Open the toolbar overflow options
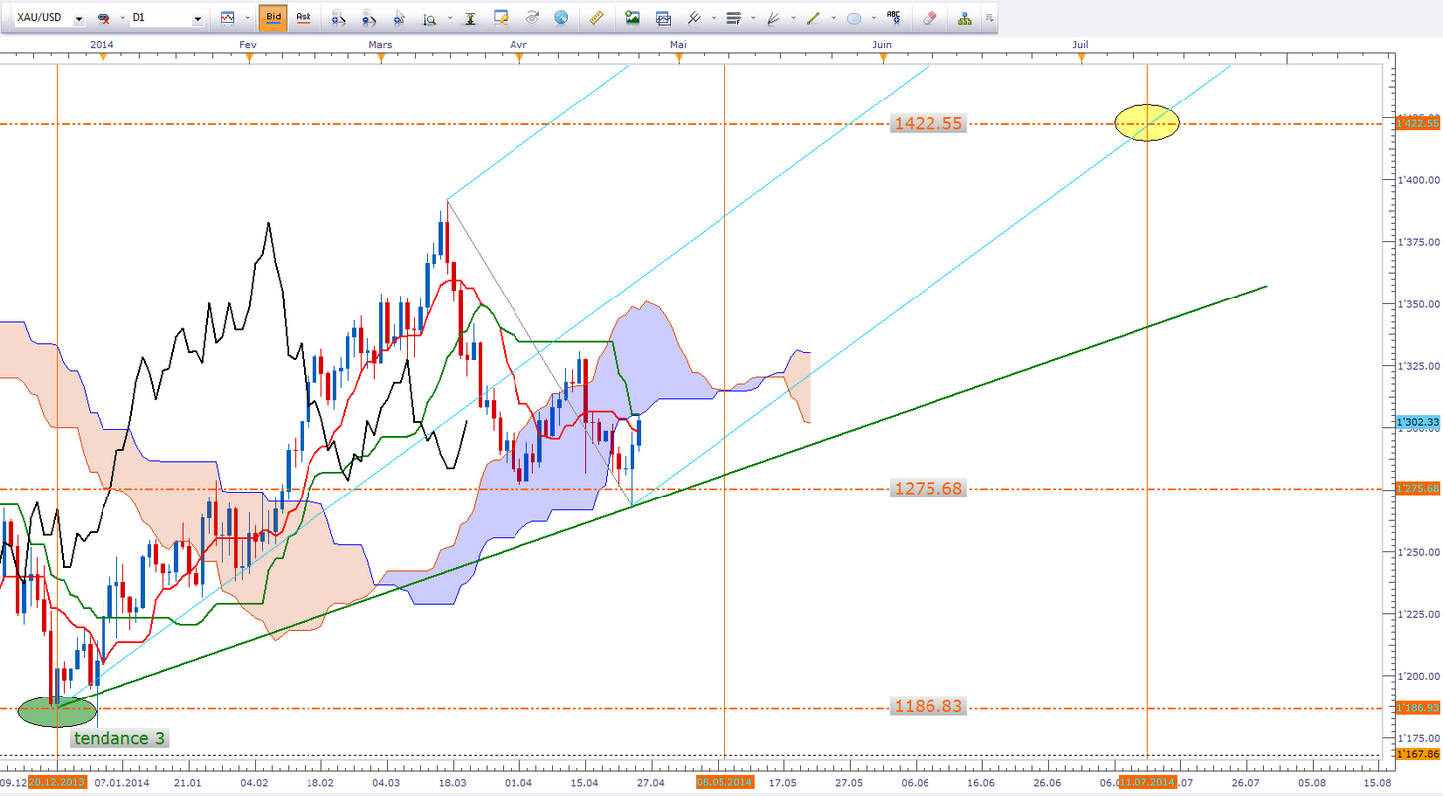The image size is (1443, 796). coord(989,18)
